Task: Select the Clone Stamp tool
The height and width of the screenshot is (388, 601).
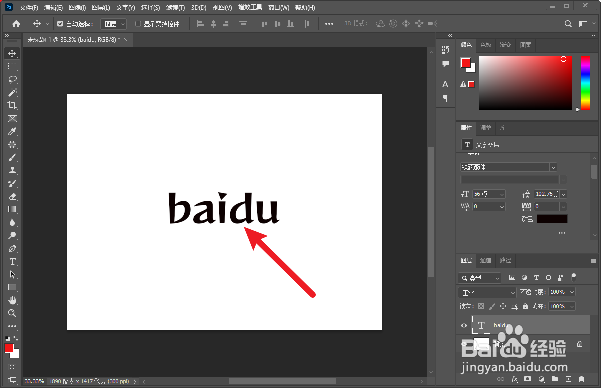Action: pos(12,170)
